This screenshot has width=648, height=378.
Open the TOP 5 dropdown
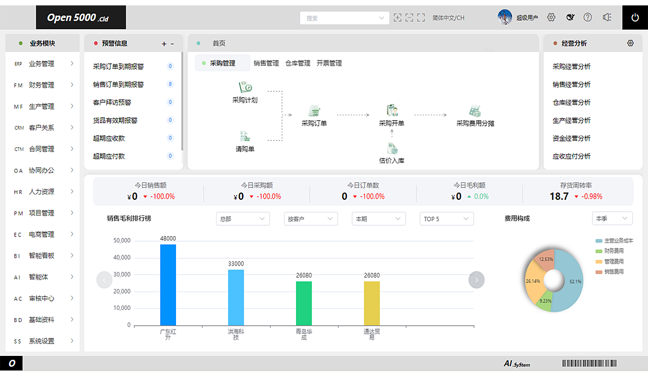click(x=447, y=219)
